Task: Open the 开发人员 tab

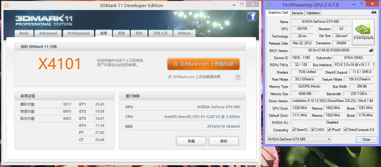Action: click(x=160, y=33)
